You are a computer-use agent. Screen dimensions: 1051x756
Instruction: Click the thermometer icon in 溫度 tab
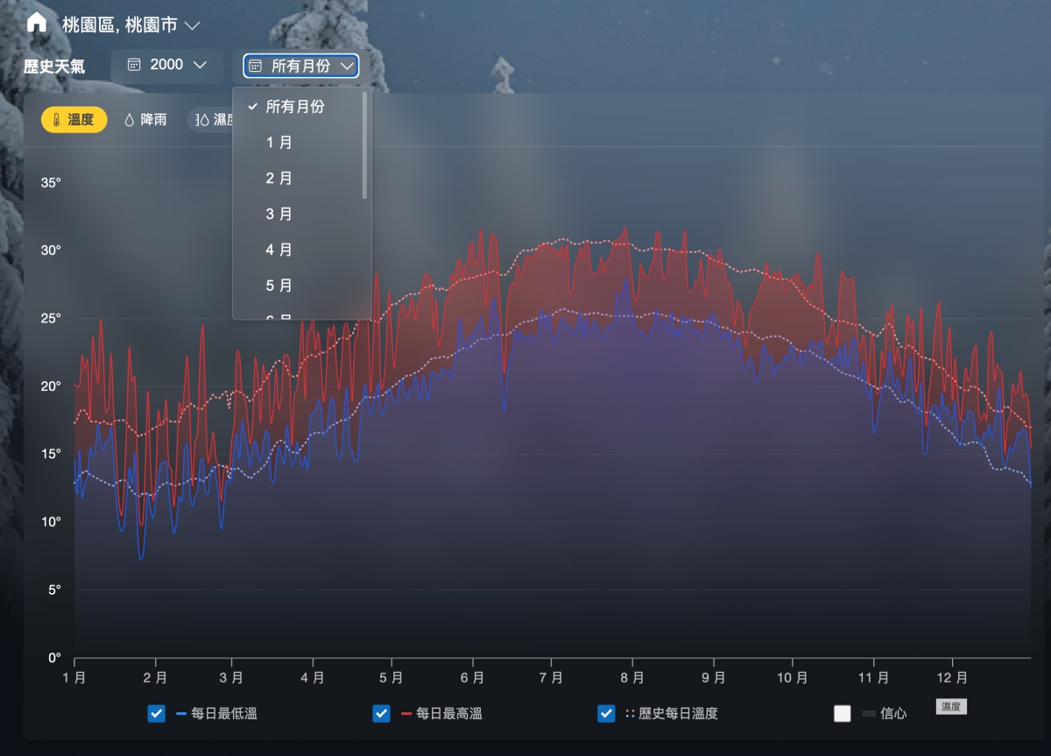point(57,120)
